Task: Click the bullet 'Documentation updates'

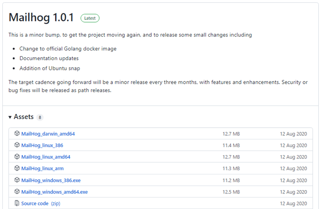Action: [x=49, y=58]
